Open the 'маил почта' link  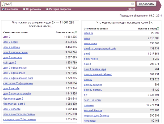click(90, 43)
